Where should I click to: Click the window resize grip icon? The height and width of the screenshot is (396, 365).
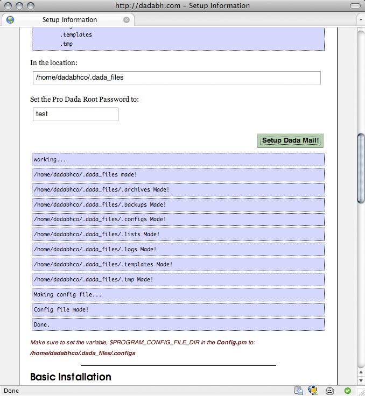tap(361, 392)
